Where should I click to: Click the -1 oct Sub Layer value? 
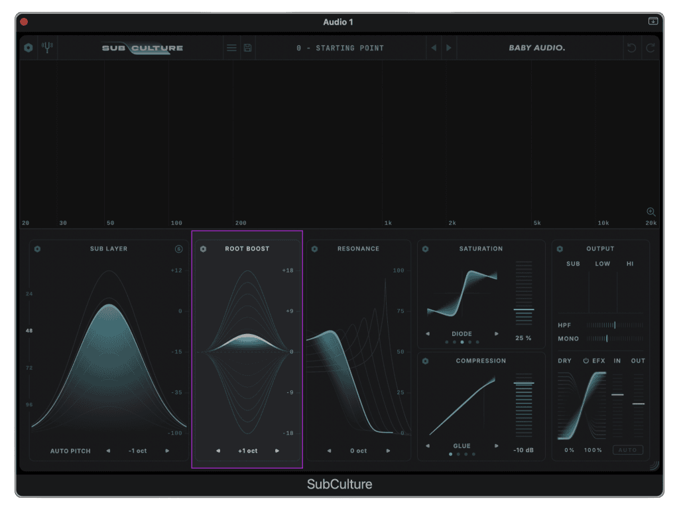click(138, 451)
